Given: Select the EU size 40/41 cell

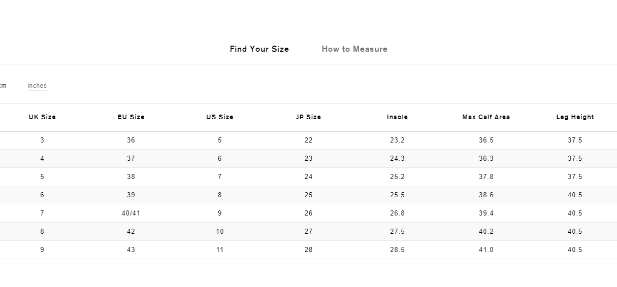Looking at the screenshot, I should click(131, 213).
